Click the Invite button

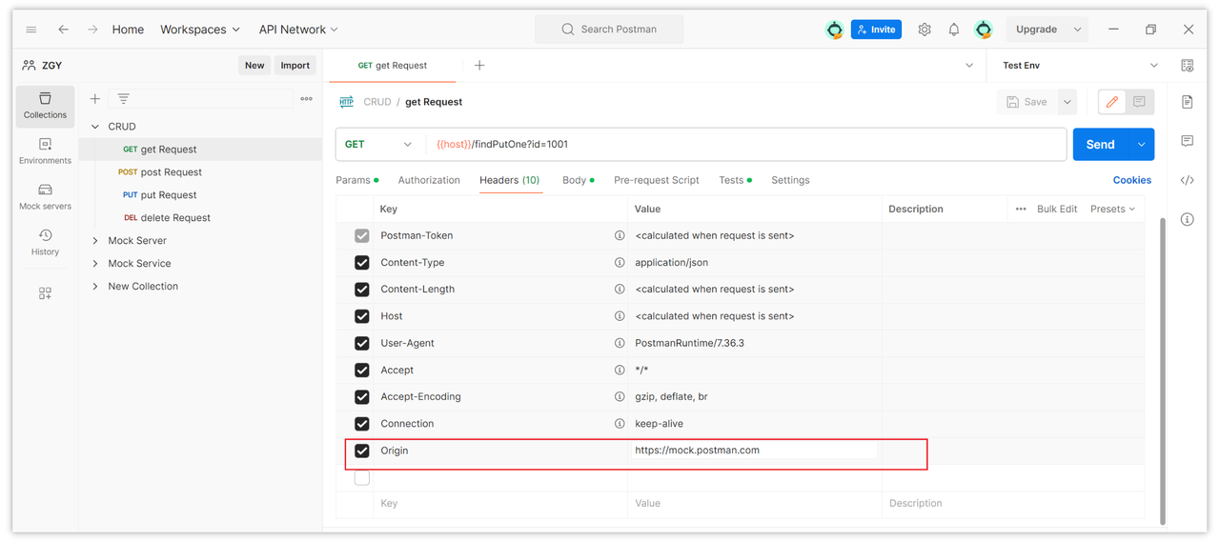(876, 30)
